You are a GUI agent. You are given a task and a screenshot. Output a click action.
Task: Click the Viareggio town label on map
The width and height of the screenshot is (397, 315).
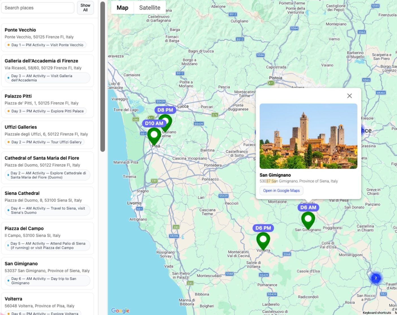pos(120,99)
